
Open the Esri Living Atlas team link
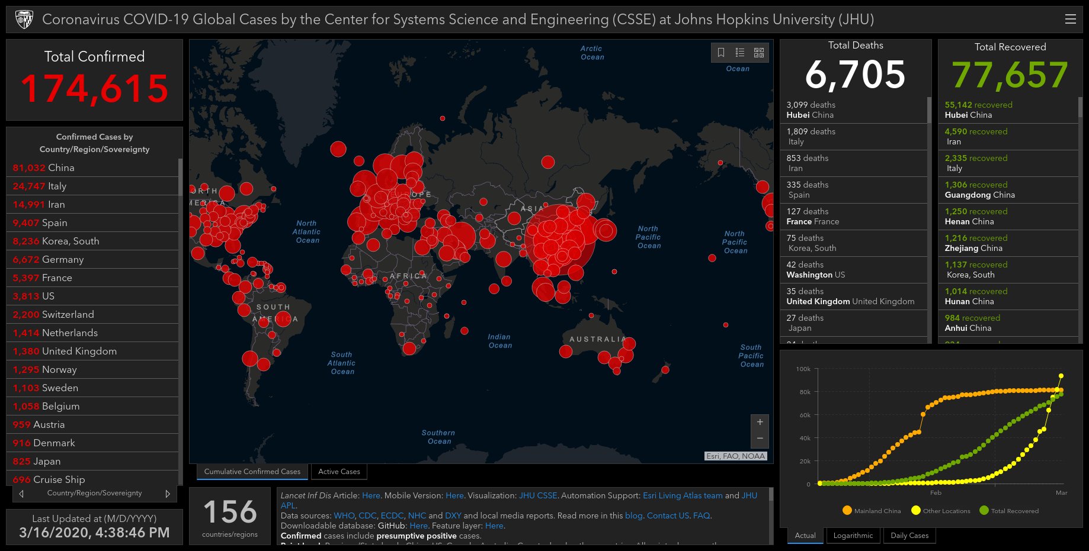tap(683, 495)
